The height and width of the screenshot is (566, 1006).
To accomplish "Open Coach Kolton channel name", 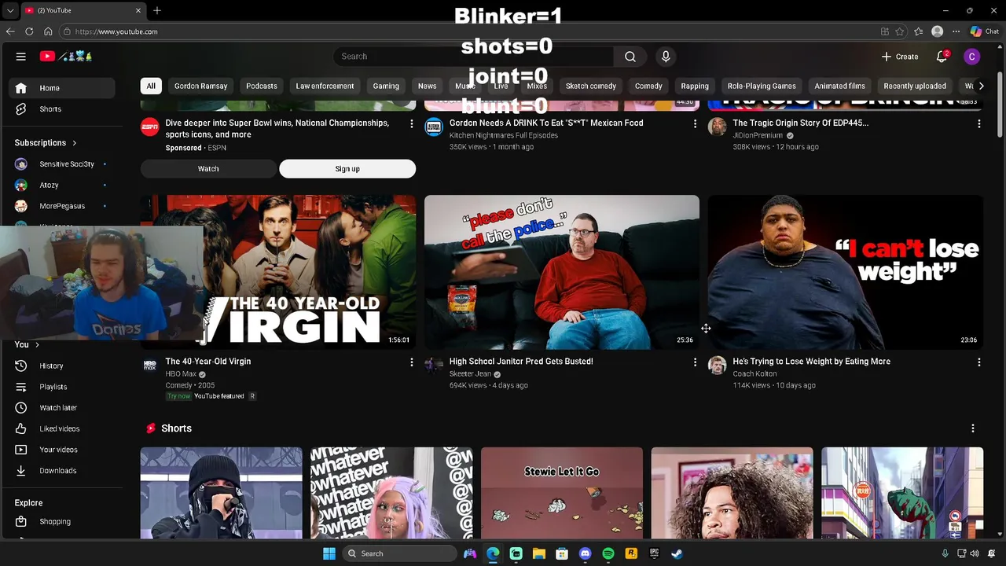I will click(754, 374).
